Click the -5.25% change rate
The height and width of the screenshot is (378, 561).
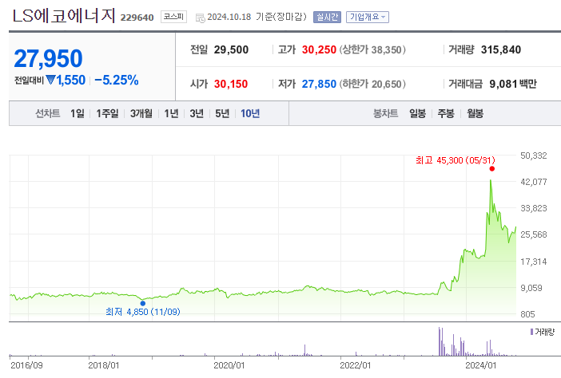117,80
